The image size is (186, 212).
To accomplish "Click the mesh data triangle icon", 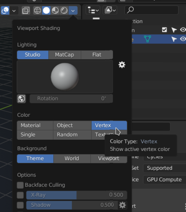I will (x=147, y=39).
